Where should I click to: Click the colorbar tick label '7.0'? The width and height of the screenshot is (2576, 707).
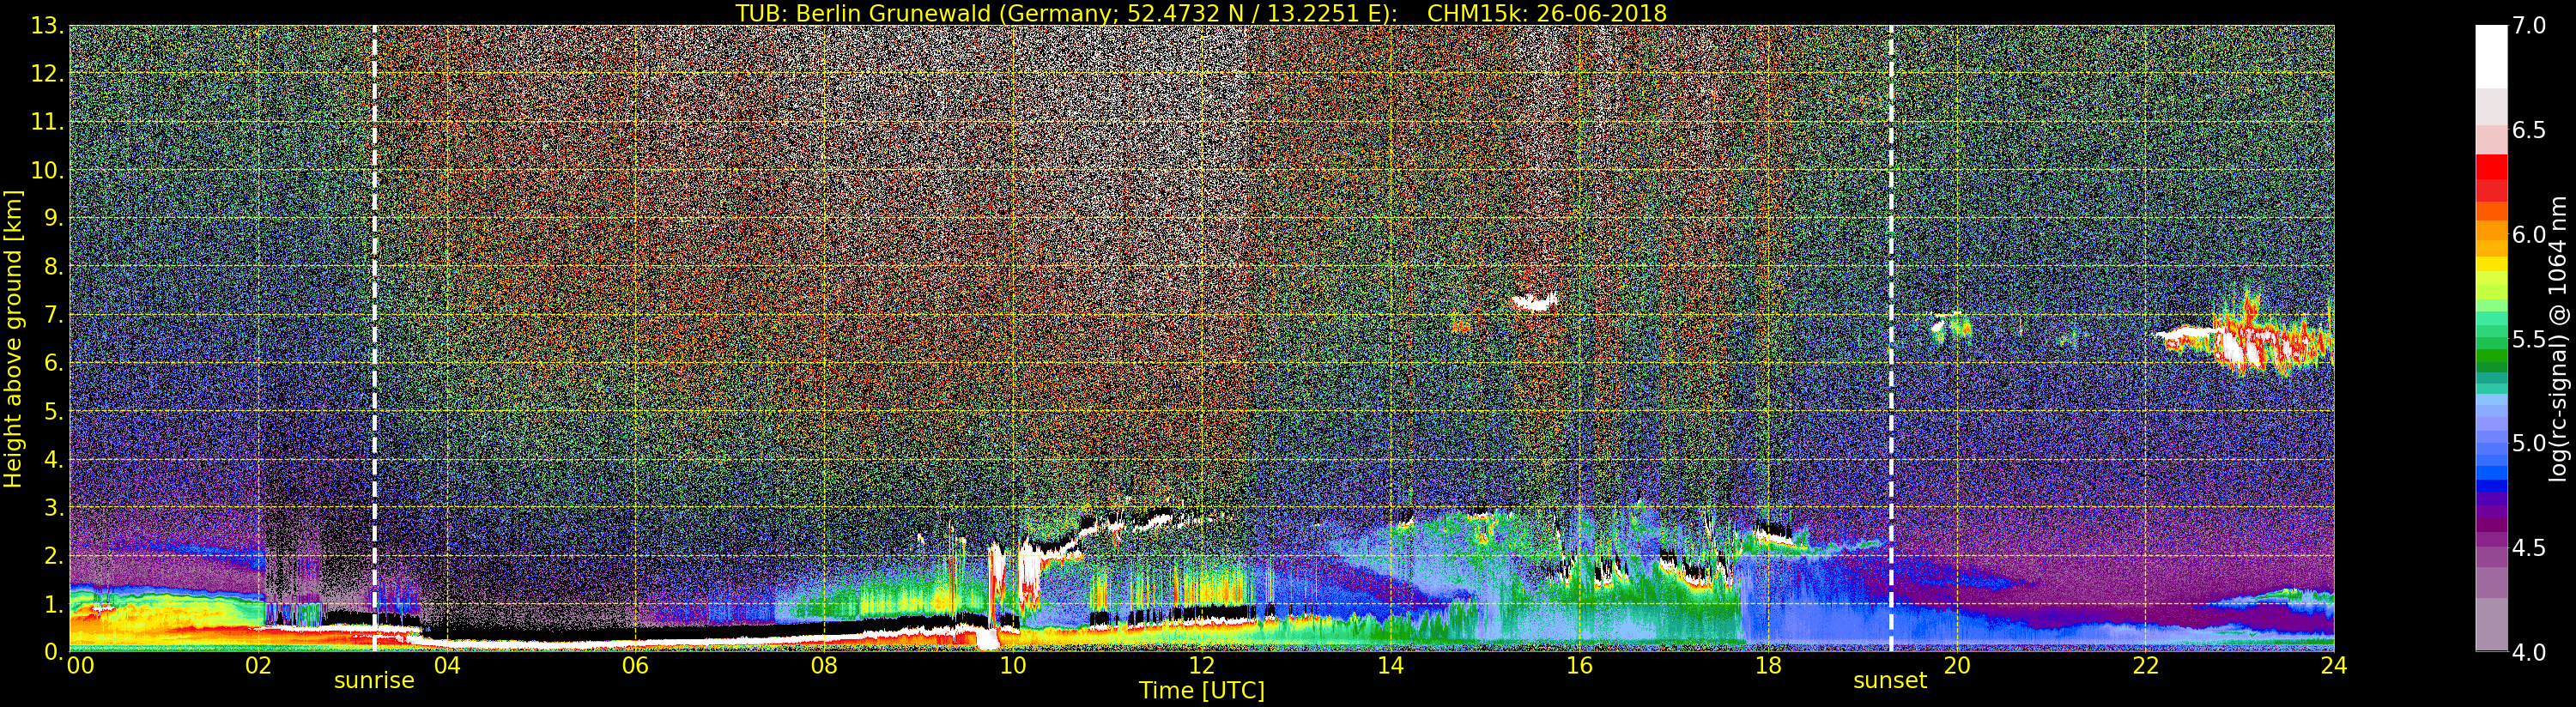pyautogui.click(x=2529, y=26)
